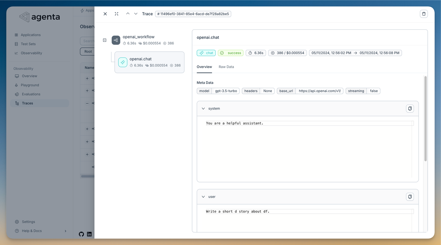
Task: Collapse the expanded minus row in background table
Action: click(87, 103)
